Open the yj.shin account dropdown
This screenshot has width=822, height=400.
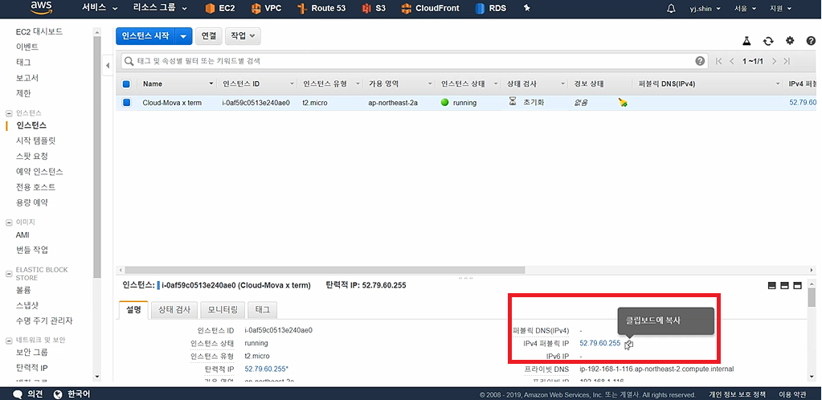point(705,9)
